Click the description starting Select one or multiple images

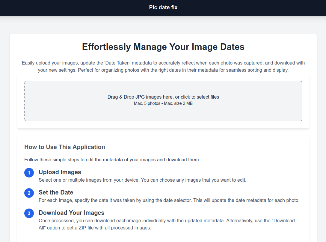142,180
